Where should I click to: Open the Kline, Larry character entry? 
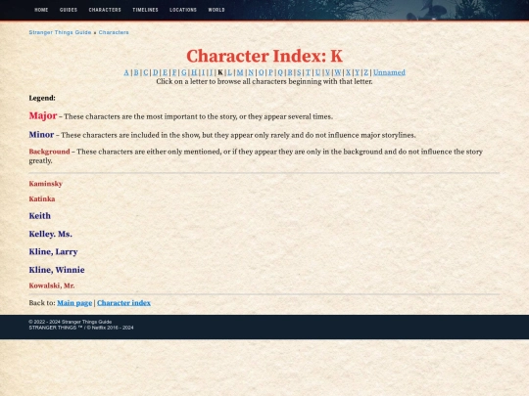[x=53, y=252]
